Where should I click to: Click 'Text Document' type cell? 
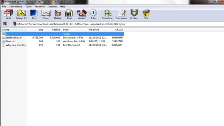(71, 45)
